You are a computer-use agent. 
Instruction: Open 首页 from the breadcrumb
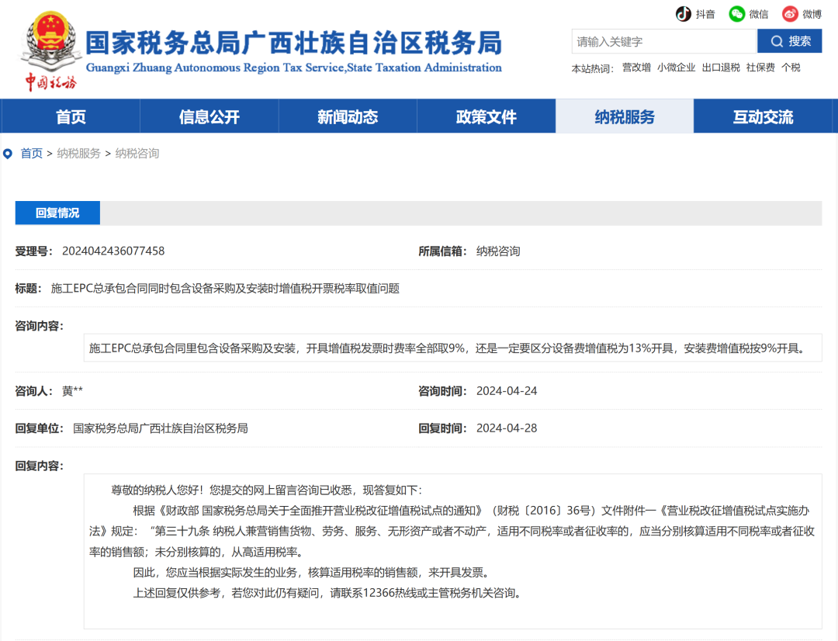coord(31,153)
